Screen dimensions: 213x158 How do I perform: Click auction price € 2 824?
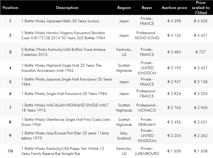click(174, 94)
